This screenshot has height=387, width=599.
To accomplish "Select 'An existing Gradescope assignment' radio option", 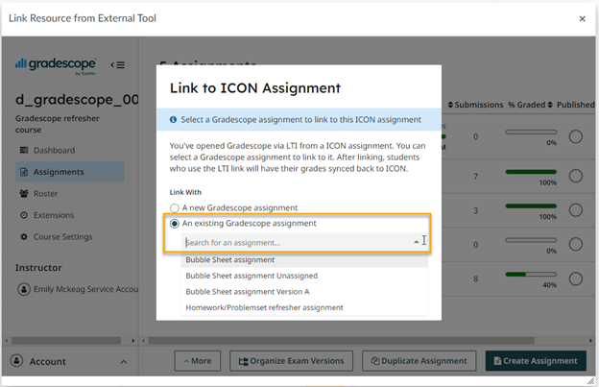I will 175,224.
